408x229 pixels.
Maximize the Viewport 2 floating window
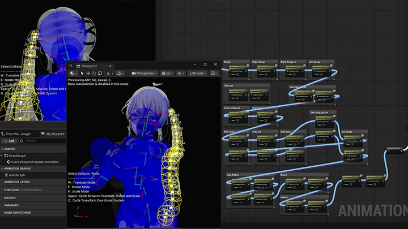[205, 64]
